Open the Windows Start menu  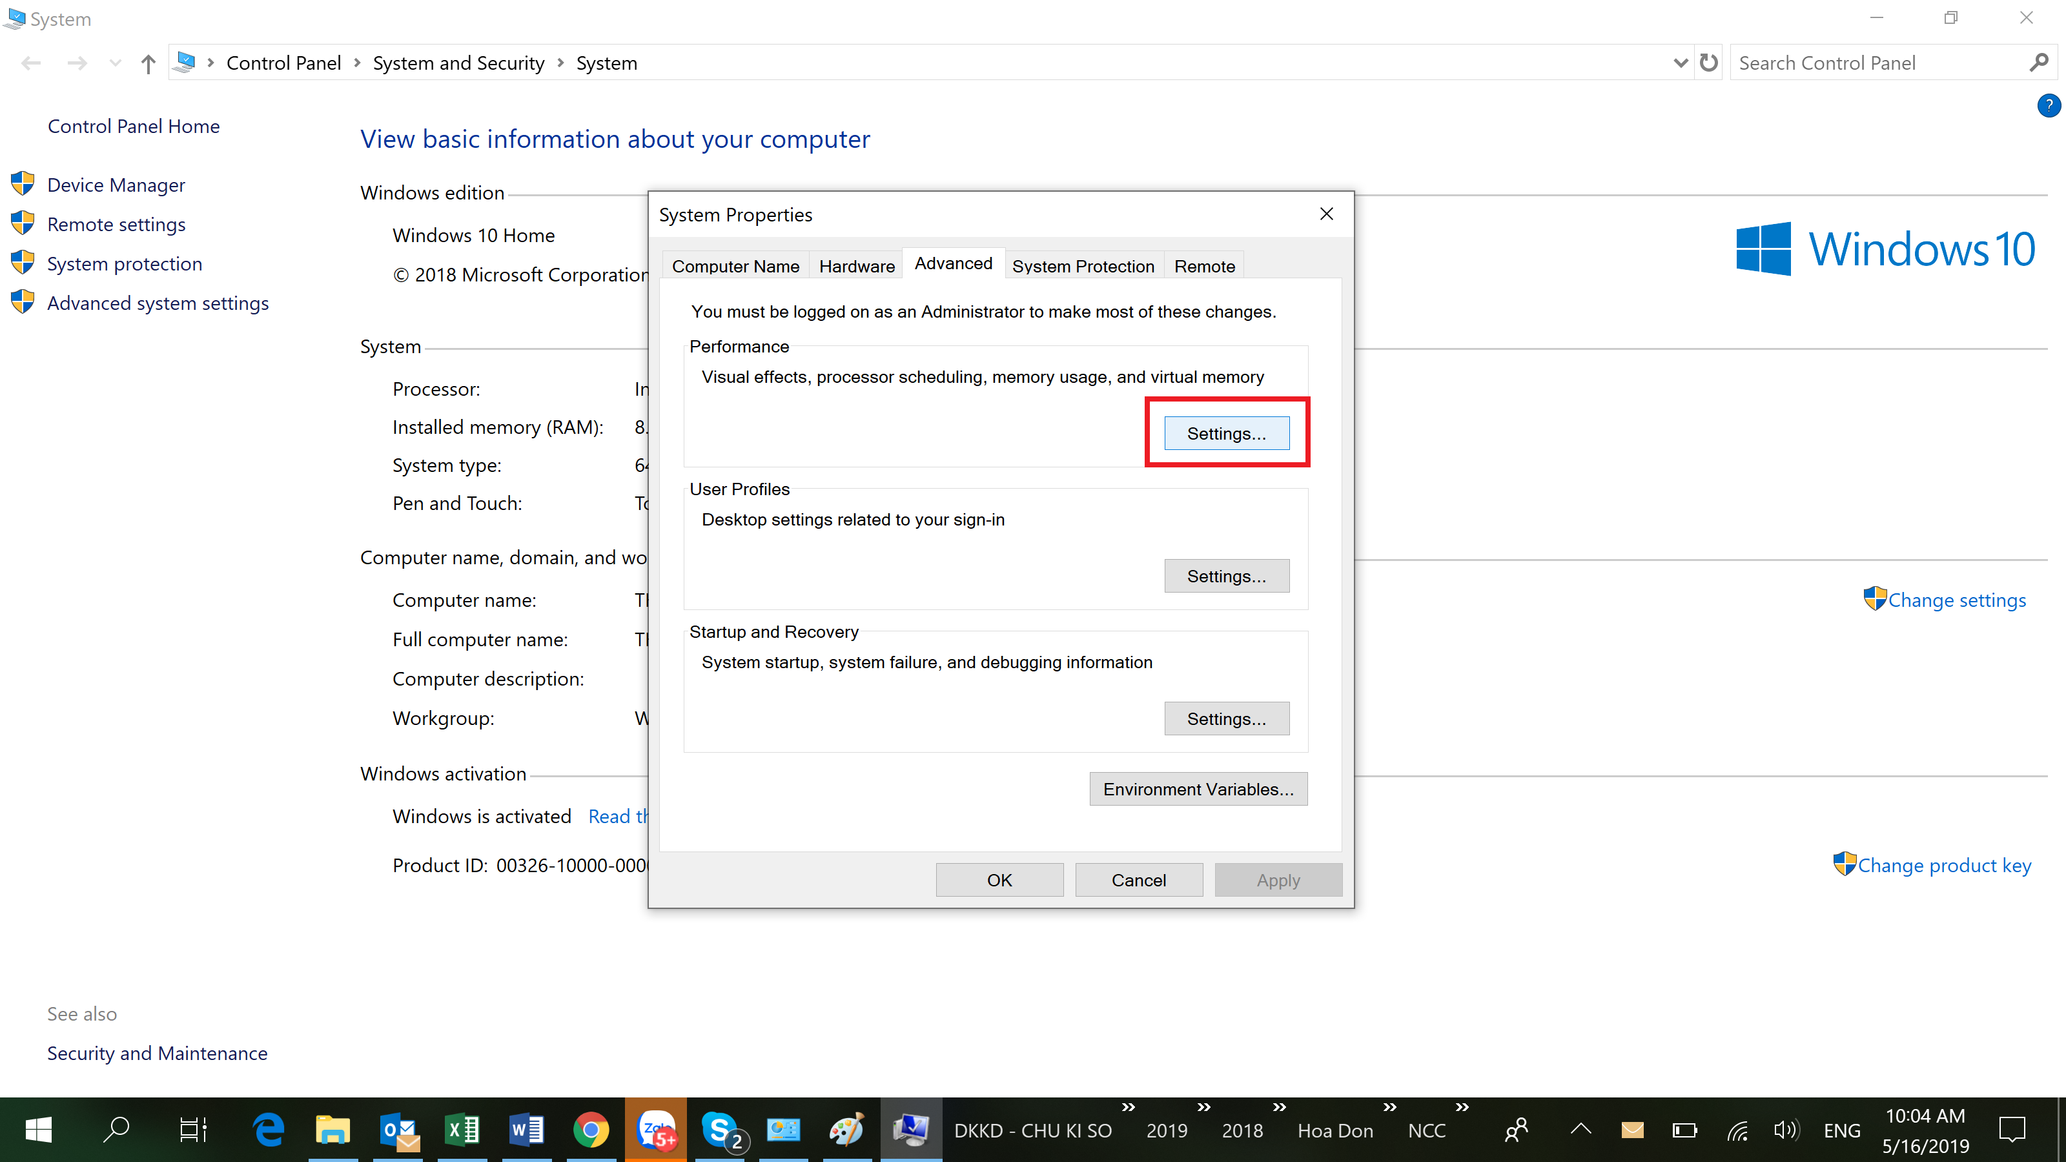click(37, 1130)
